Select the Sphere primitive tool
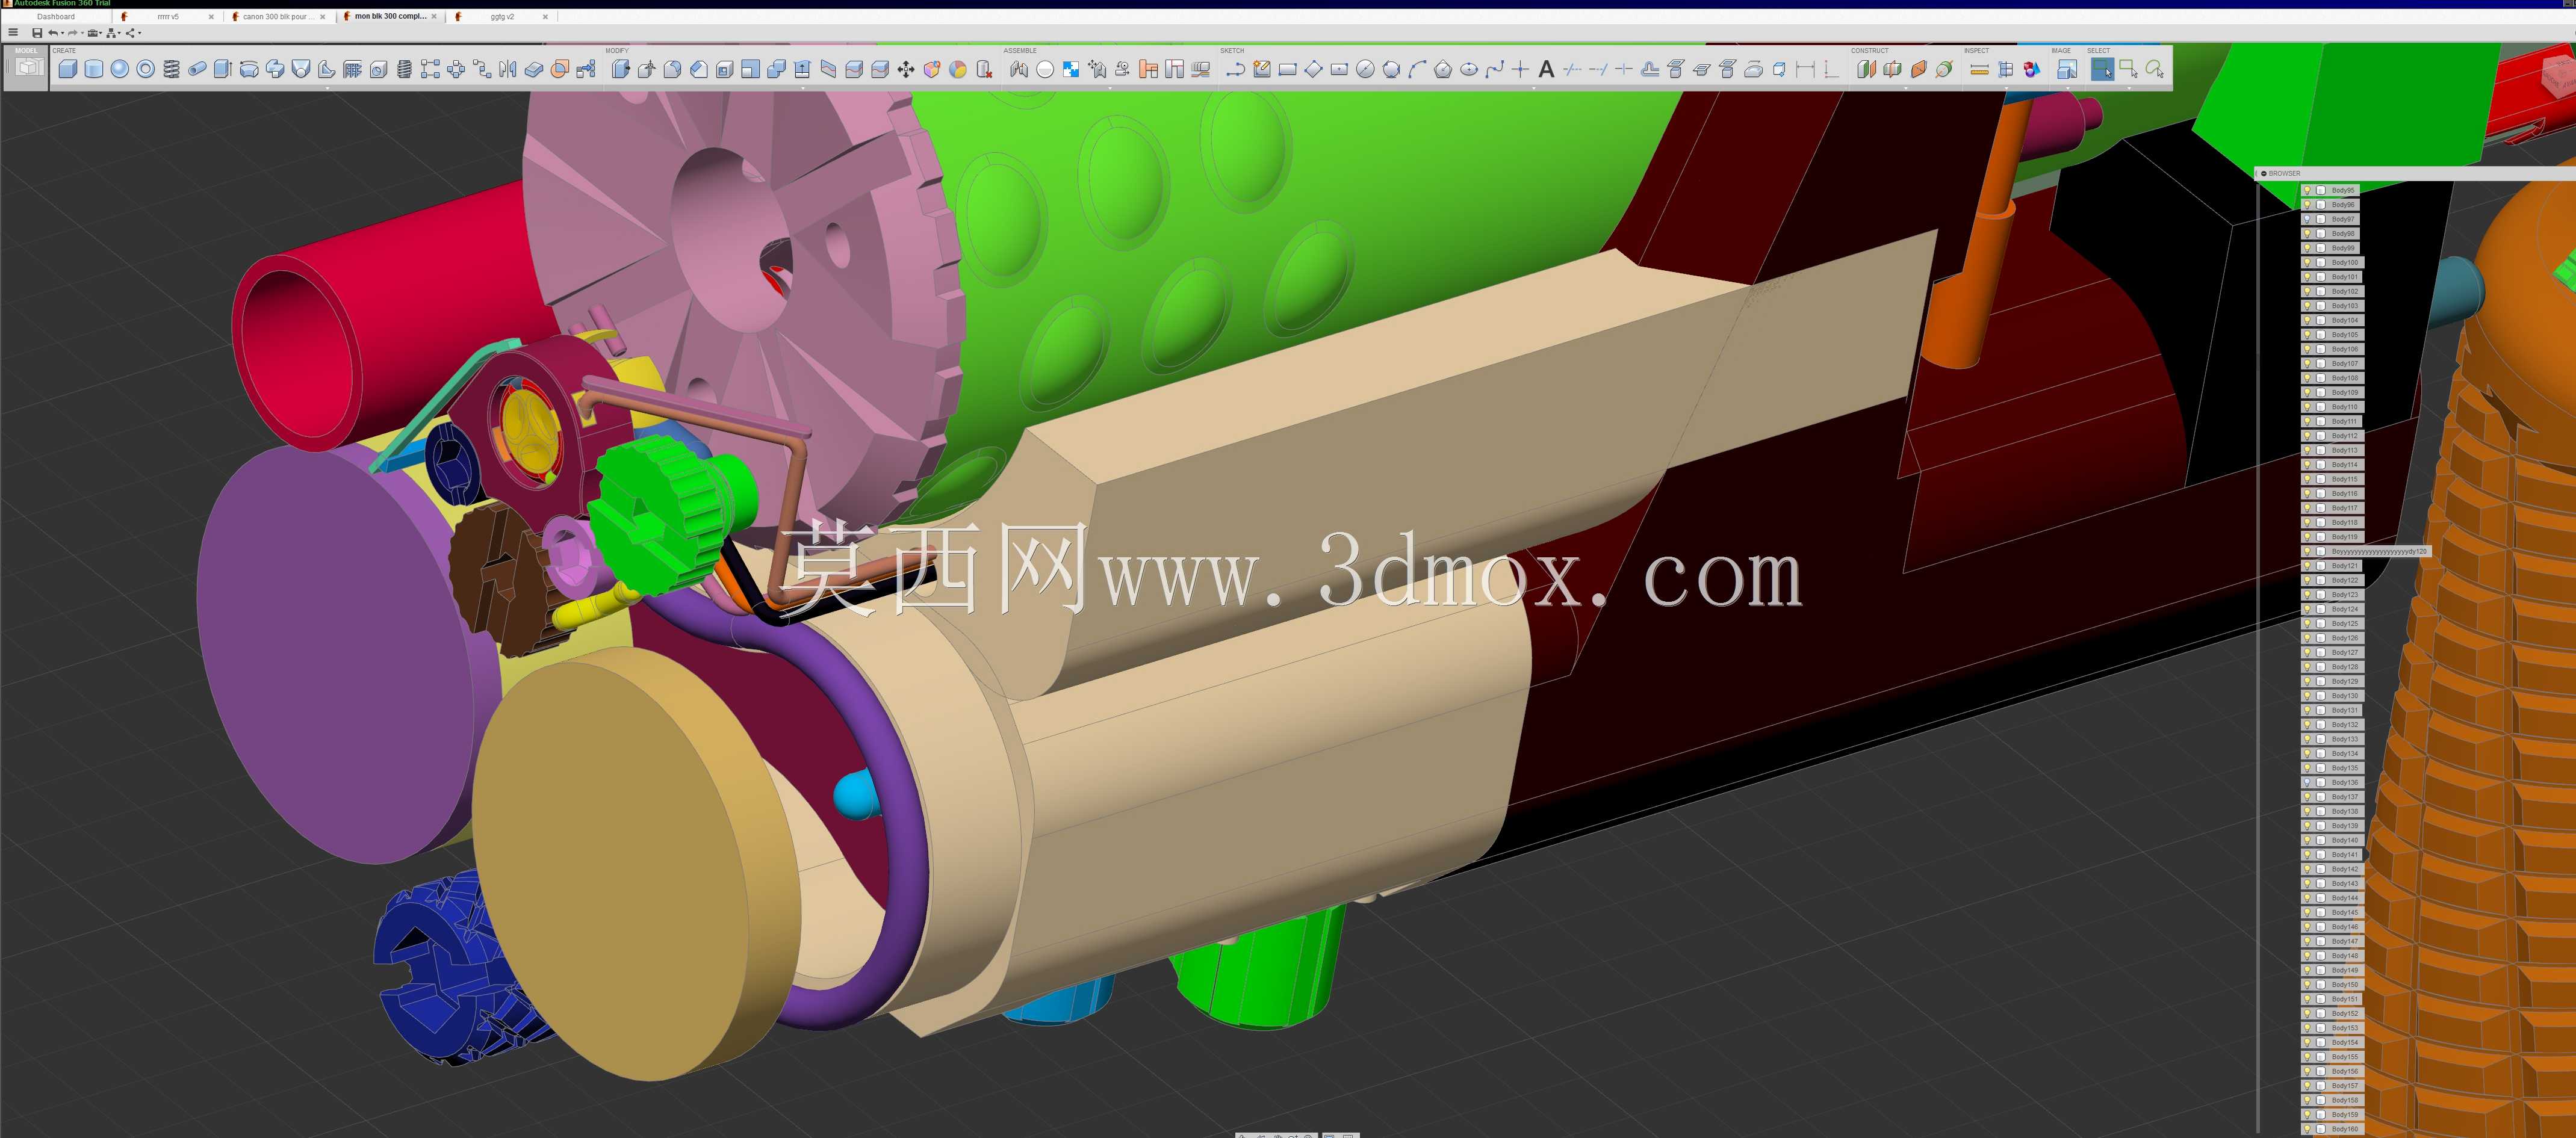 coord(120,69)
